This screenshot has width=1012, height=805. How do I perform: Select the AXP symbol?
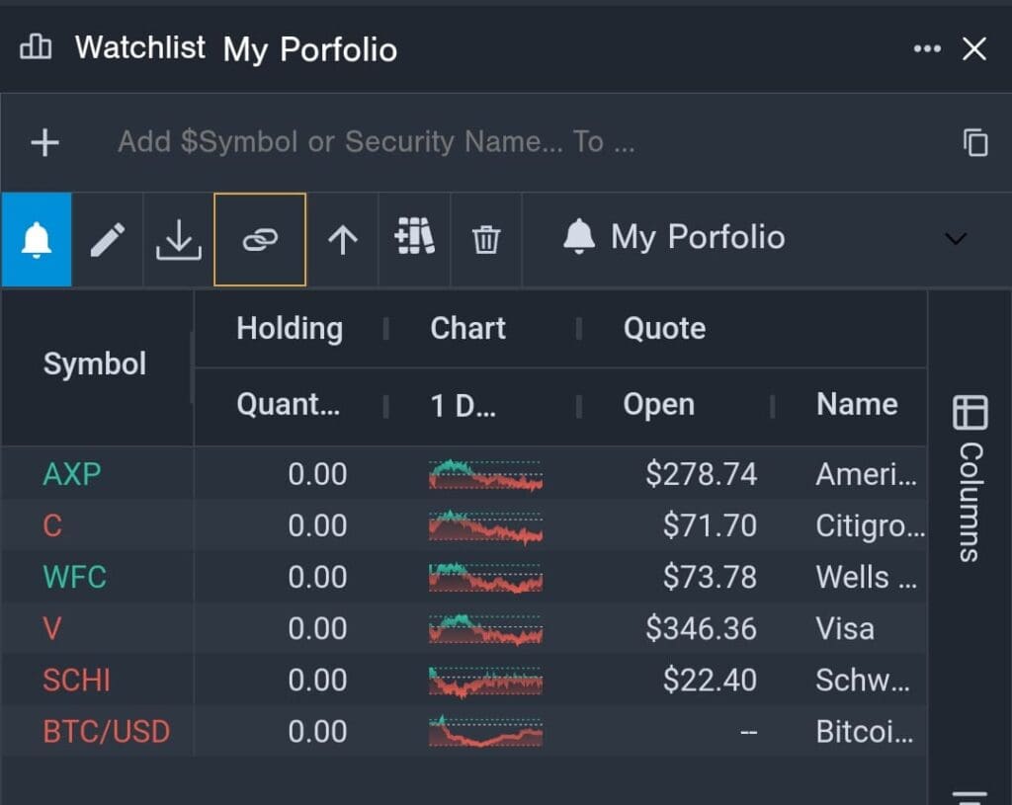(70, 474)
